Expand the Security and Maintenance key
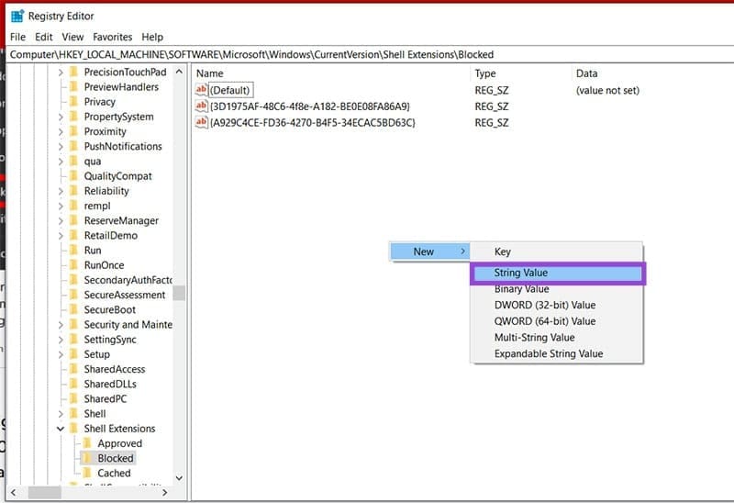 click(x=61, y=325)
